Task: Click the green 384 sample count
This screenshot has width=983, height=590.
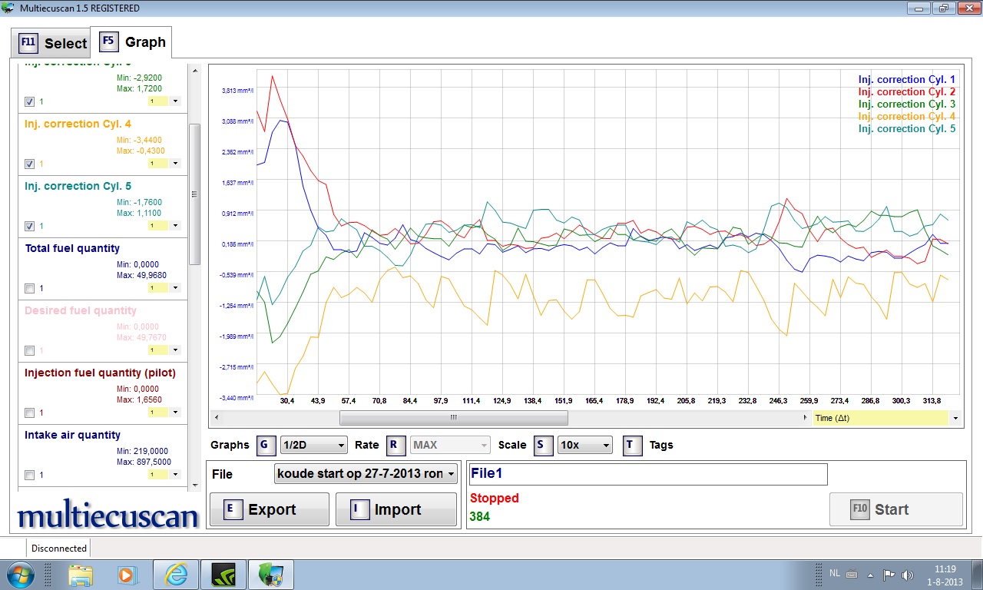Action: click(x=479, y=516)
